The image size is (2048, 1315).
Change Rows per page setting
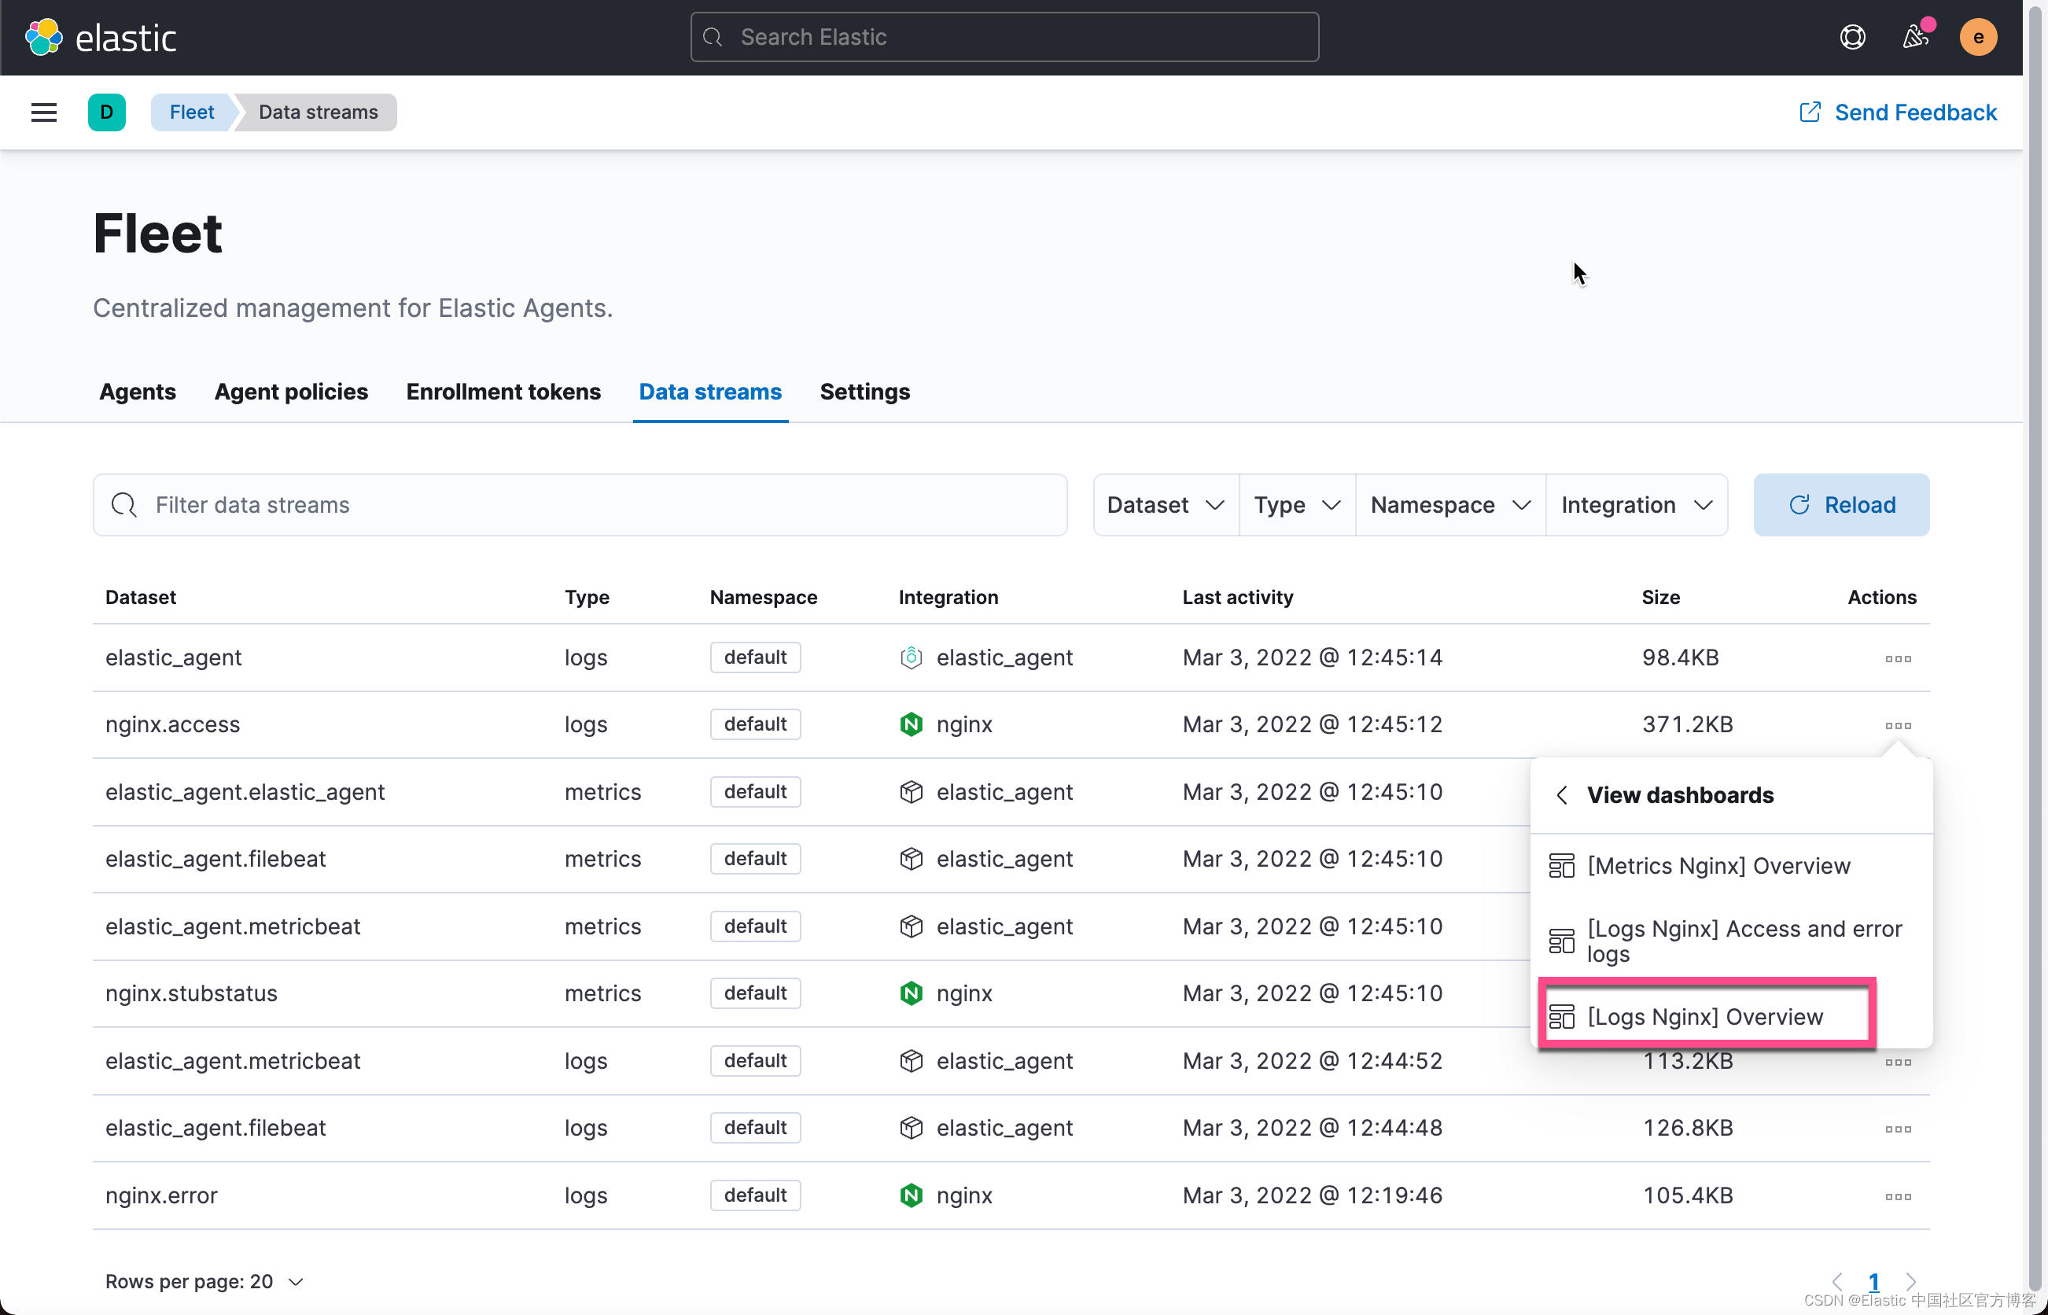pyautogui.click(x=204, y=1281)
